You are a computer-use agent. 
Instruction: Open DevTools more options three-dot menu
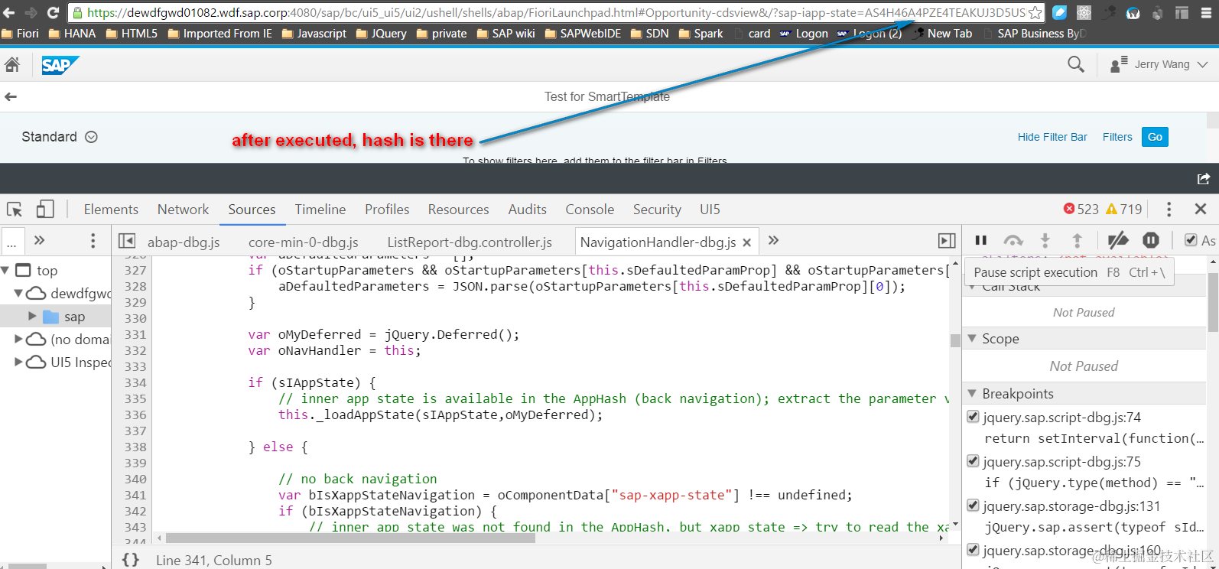coord(1169,210)
